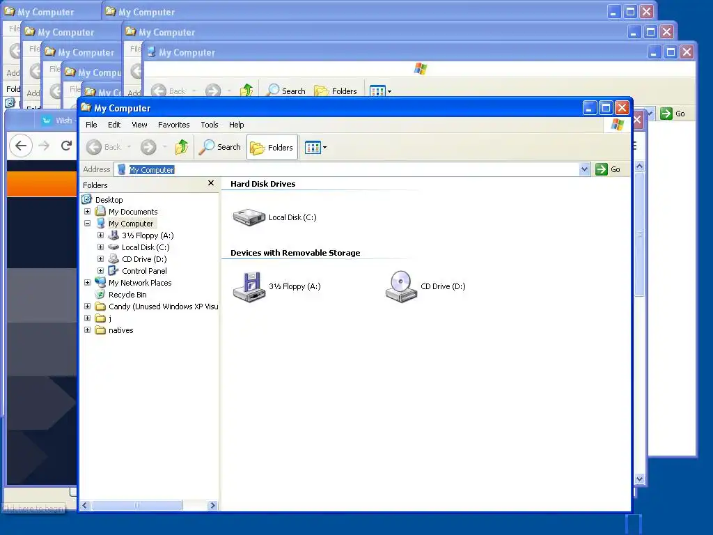
Task: Expand the natives folder tree node
Action: tap(87, 329)
